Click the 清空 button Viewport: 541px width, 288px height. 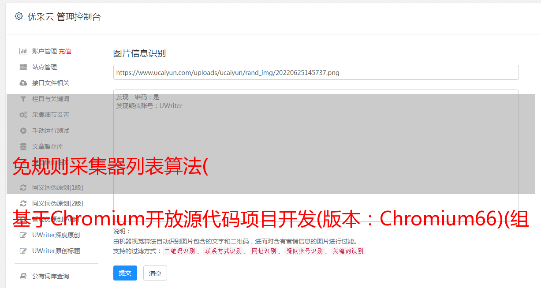click(155, 273)
